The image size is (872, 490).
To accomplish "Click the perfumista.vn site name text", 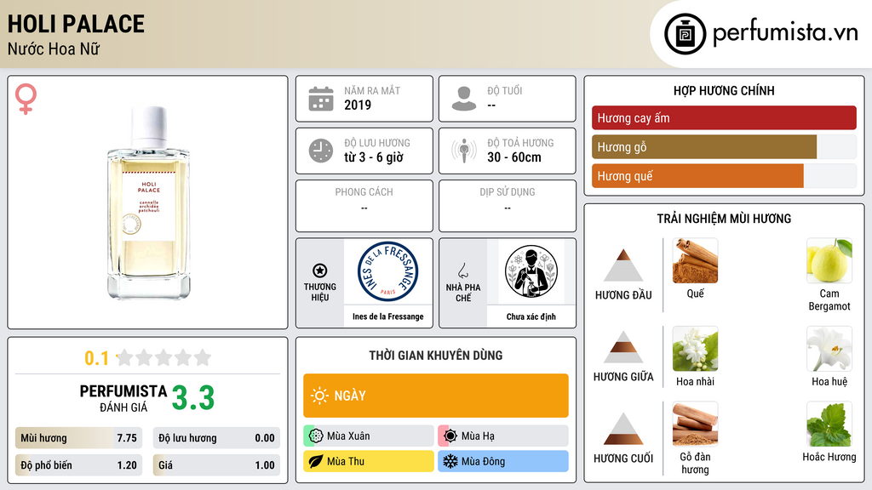I will (785, 33).
